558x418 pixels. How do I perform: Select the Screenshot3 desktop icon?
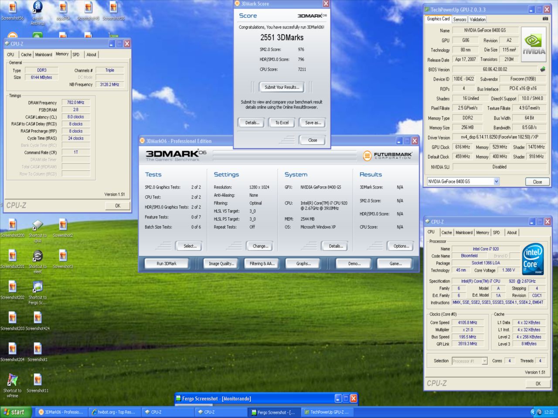tap(63, 259)
